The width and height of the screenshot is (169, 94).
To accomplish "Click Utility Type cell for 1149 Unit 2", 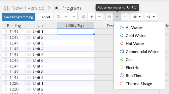I will (75, 37).
